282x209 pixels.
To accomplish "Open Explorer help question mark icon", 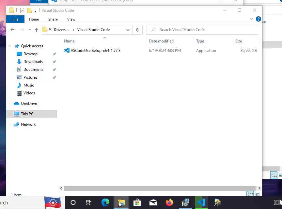I will coord(258,19).
